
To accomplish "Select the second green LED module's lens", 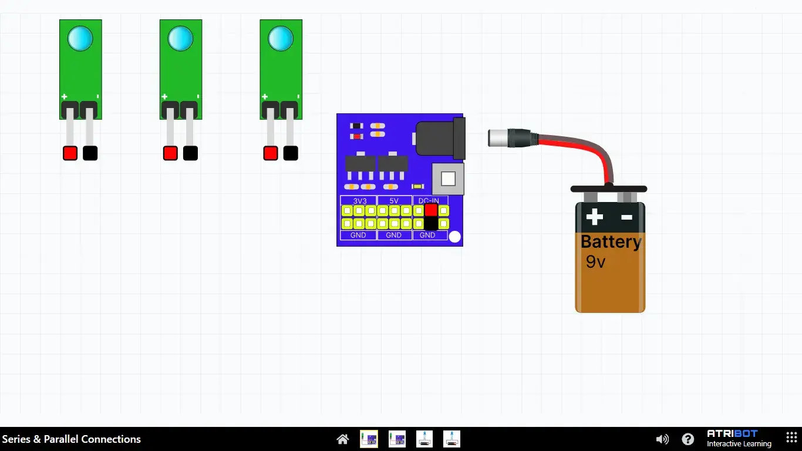I will click(x=181, y=39).
